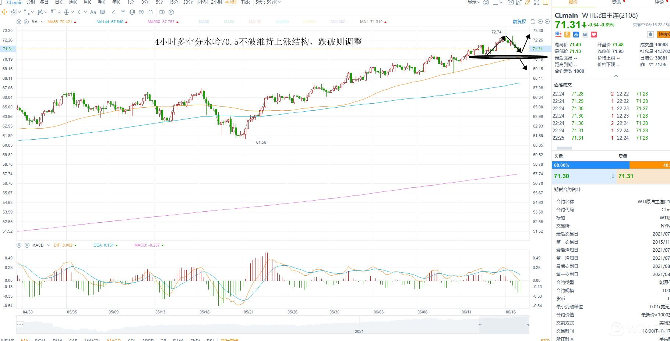The width and height of the screenshot is (670, 341).
Task: Remove the MACD indicator with X icon
Action: coord(27,245)
